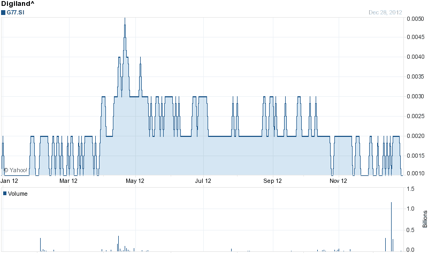Click the 0.0050 price axis value
Viewport: 428px width, 254px height.
tap(416, 19)
